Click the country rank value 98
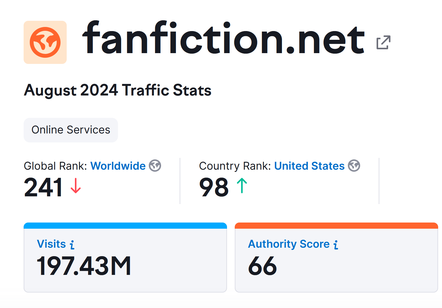The image size is (442, 308). pyautogui.click(x=214, y=187)
